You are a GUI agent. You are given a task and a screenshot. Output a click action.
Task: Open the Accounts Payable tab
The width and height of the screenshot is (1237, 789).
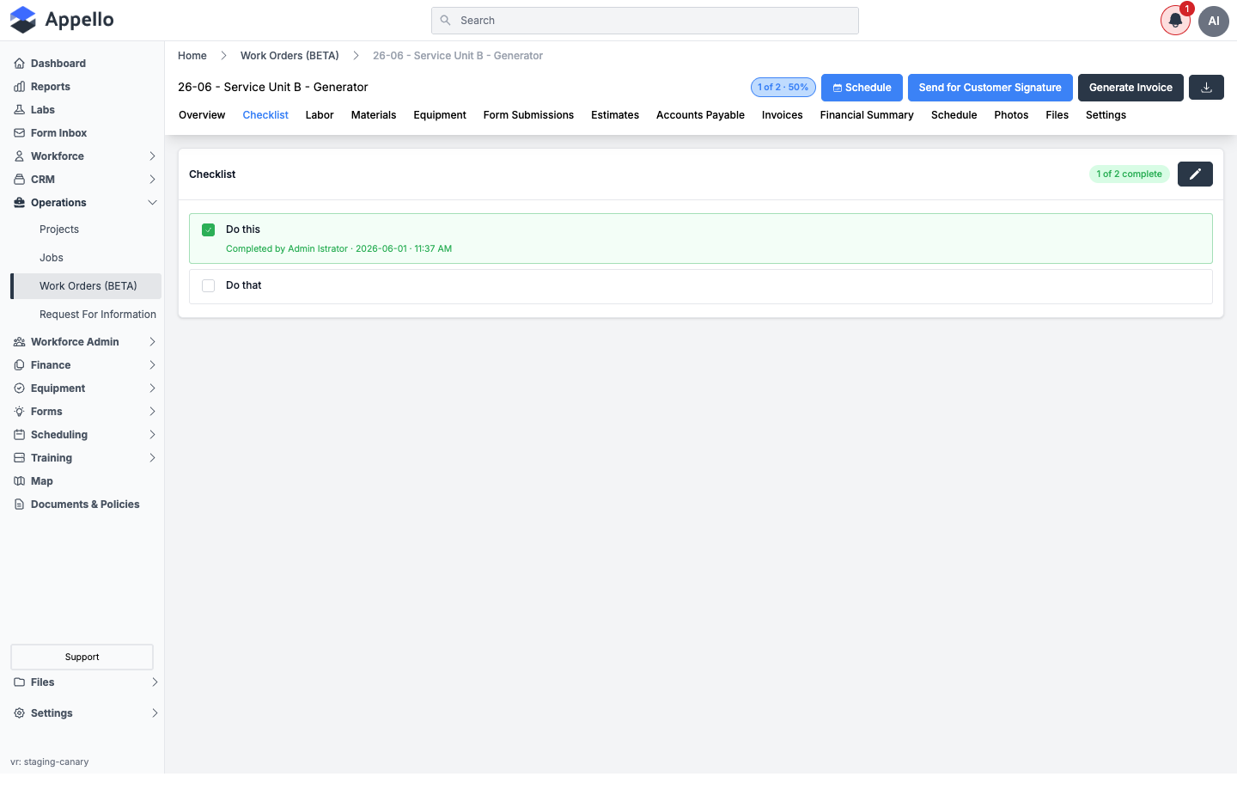700,115
